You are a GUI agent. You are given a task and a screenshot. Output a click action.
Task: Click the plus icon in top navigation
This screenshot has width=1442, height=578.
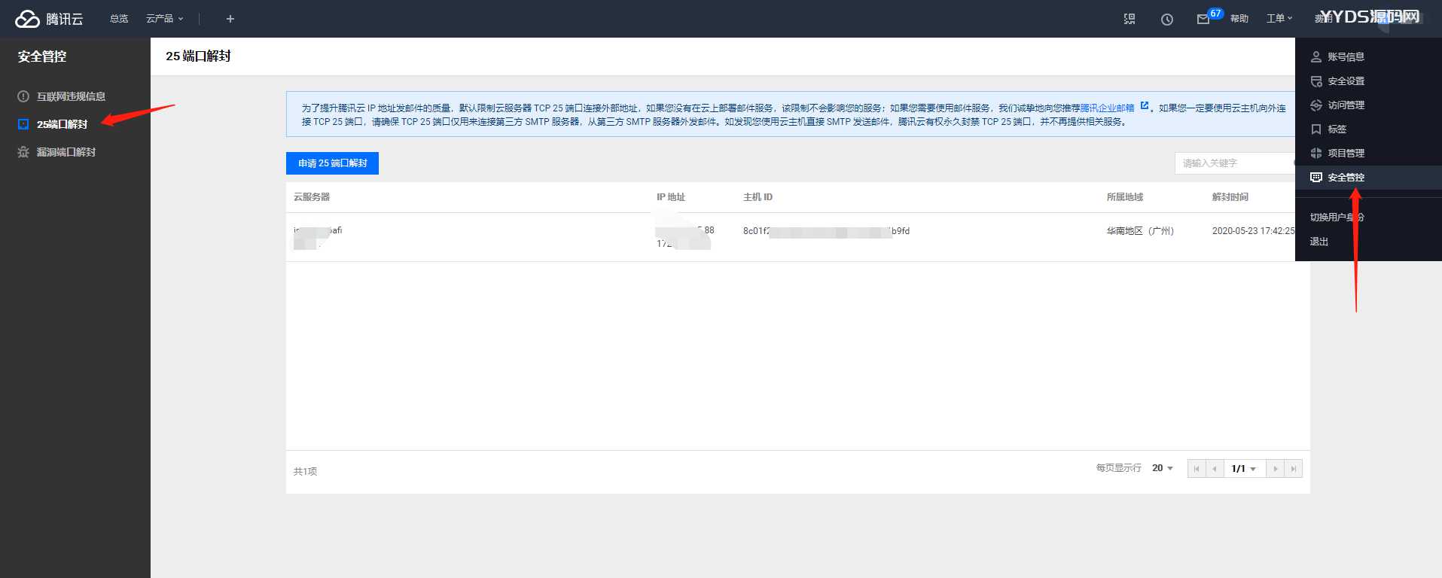point(230,19)
